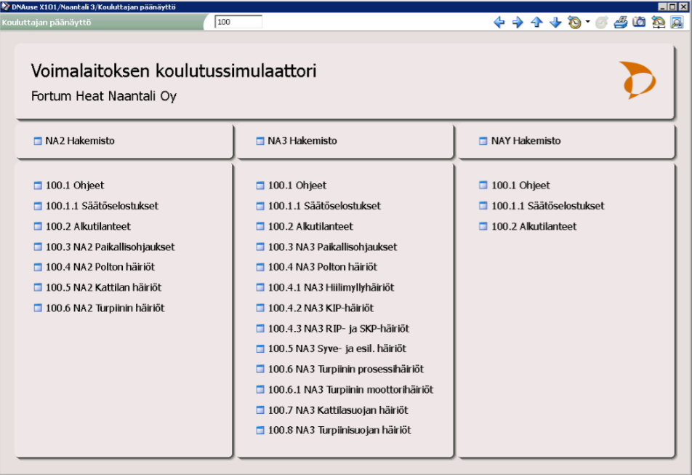Open 100.2 Alkutilanteet in the NAY column
The height and width of the screenshot is (475, 692).
tap(528, 226)
